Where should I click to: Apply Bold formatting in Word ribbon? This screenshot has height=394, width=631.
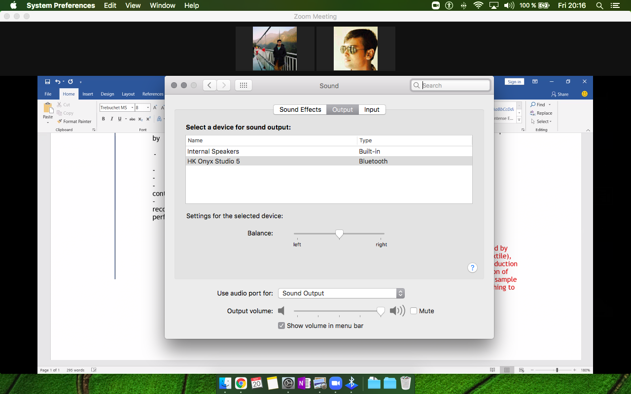click(x=104, y=119)
